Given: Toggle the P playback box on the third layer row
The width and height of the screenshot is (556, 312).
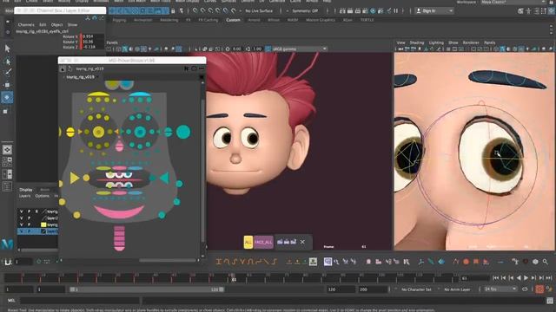Looking at the screenshot, I should (29, 224).
